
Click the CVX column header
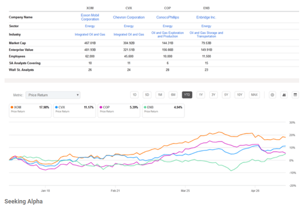[x=129, y=8]
